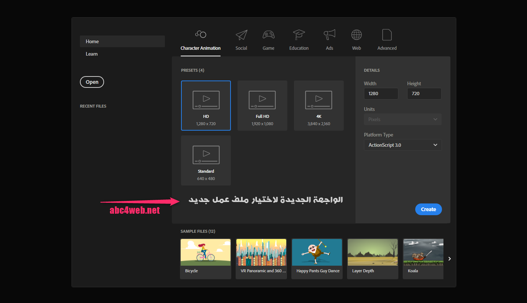Select the Ads megaphone icon
Screen dimensions: 527x303
click(329, 35)
